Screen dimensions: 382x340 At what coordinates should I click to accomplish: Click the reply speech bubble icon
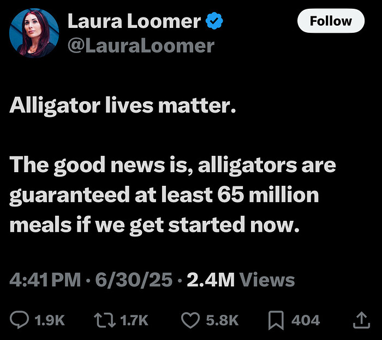[x=19, y=319]
